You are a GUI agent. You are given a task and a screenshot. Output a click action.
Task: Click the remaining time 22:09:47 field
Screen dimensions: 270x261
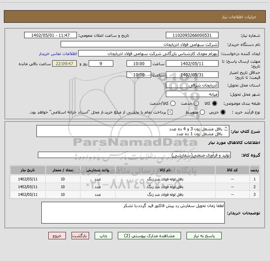click(x=65, y=63)
